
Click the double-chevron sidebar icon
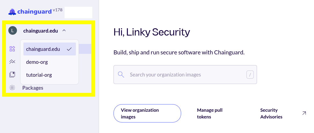[12, 62]
